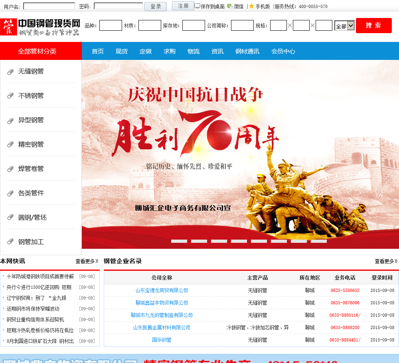Open news 近期钢市将保持窄幅波动
The height and width of the screenshot is (363, 399).
point(33,309)
